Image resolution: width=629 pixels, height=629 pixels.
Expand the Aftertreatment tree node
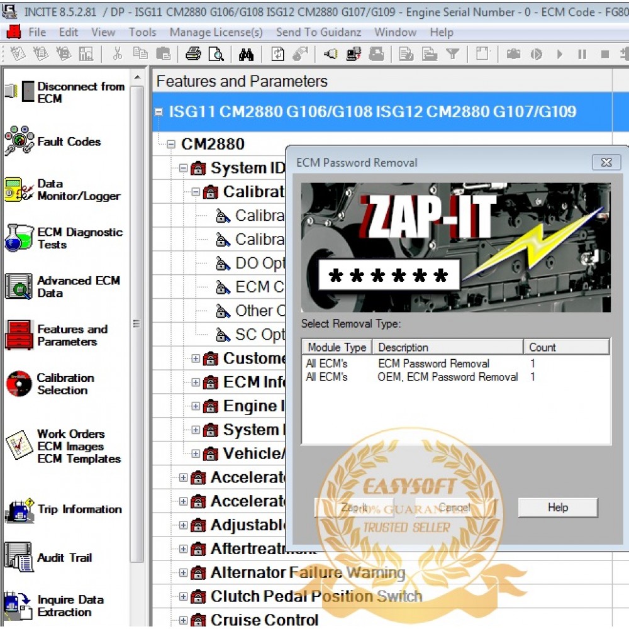pos(183,548)
